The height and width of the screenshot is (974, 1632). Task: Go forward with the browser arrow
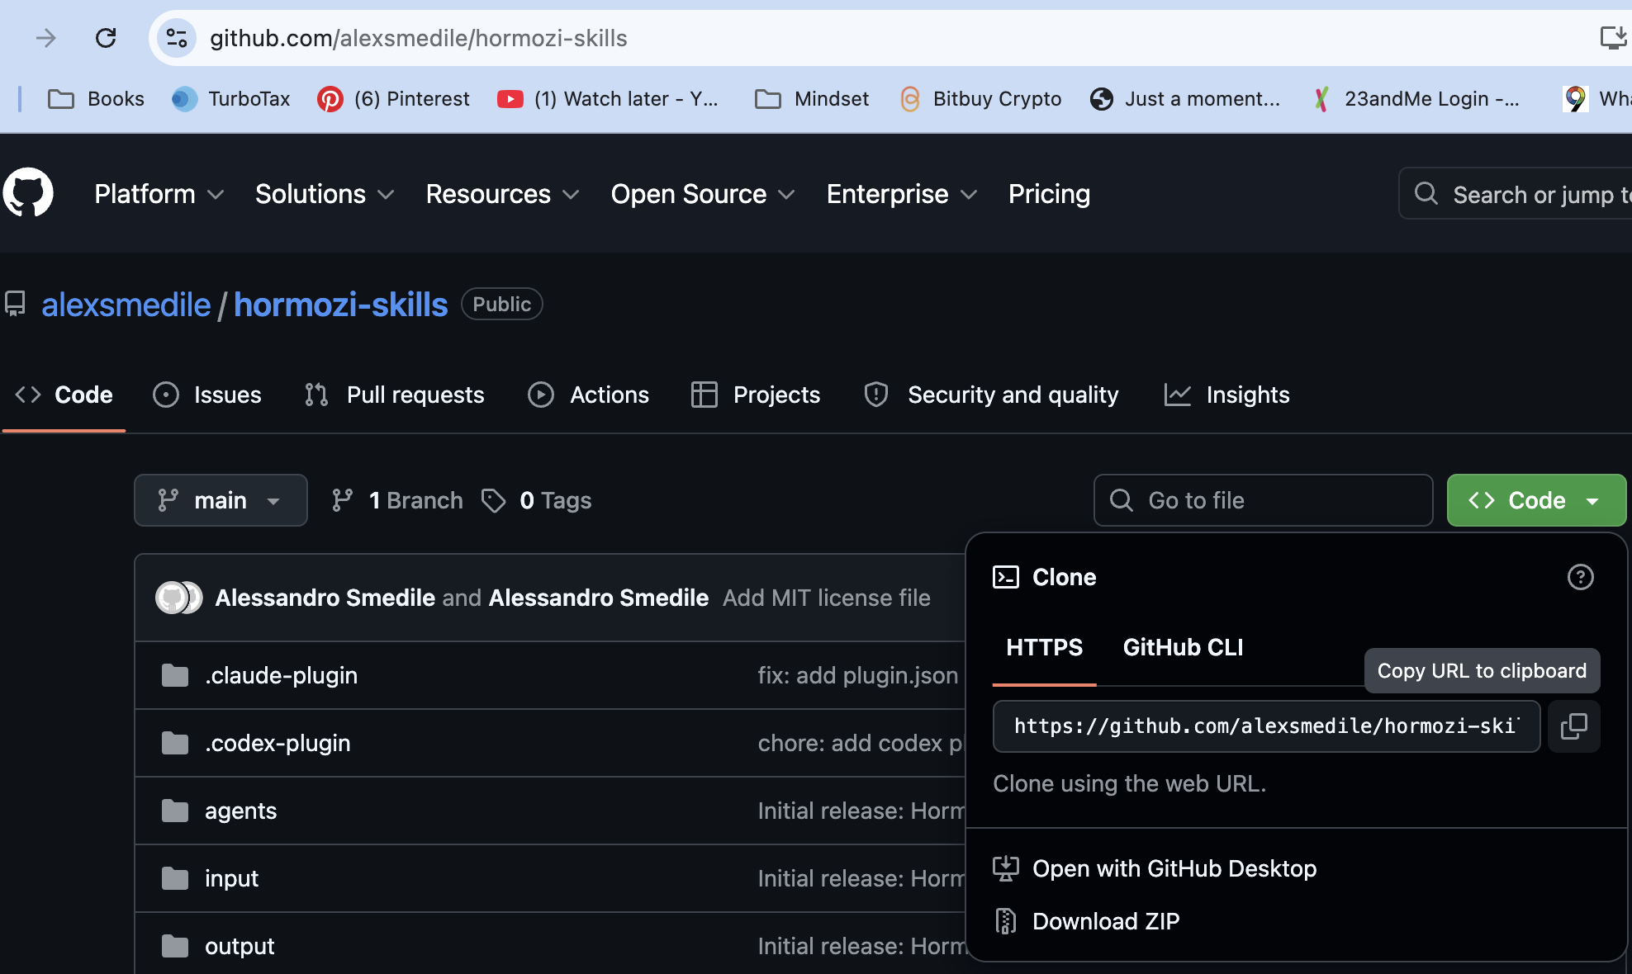[46, 38]
